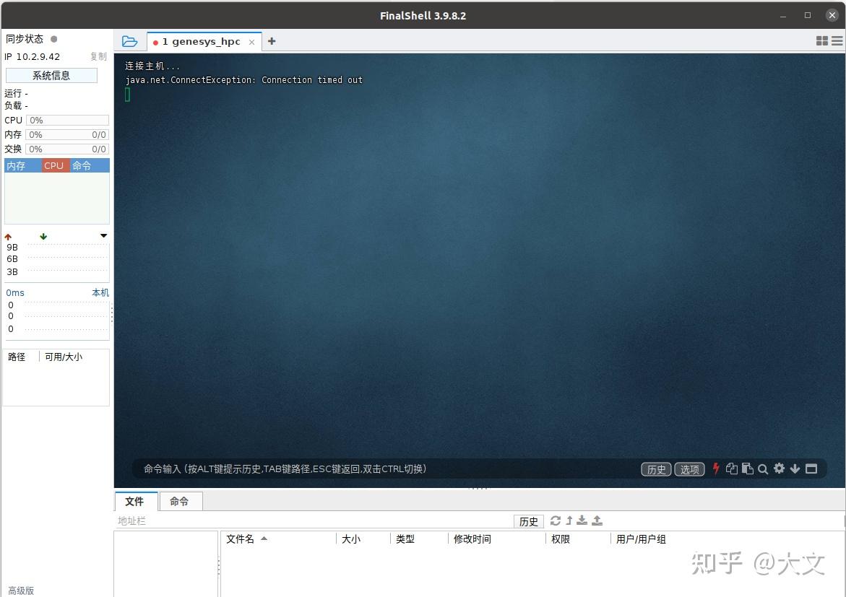This screenshot has height=597, width=846.
Task: Click the 系统信息 button
Action: [x=51, y=76]
